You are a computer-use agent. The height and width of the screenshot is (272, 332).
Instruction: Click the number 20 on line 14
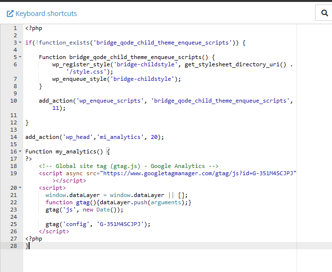(x=154, y=137)
